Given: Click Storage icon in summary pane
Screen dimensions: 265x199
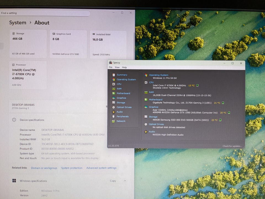Looking at the screenshot, I should tap(146, 117).
